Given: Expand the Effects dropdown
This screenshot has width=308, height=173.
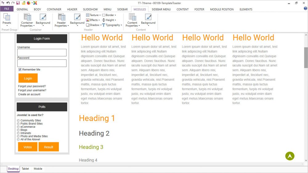Looking at the screenshot, I should (x=94, y=20).
